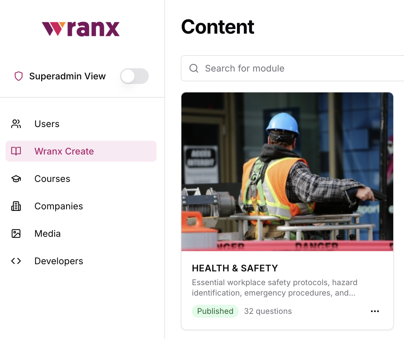Open the Health & Safety three-dot menu
The image size is (404, 339).
point(375,311)
